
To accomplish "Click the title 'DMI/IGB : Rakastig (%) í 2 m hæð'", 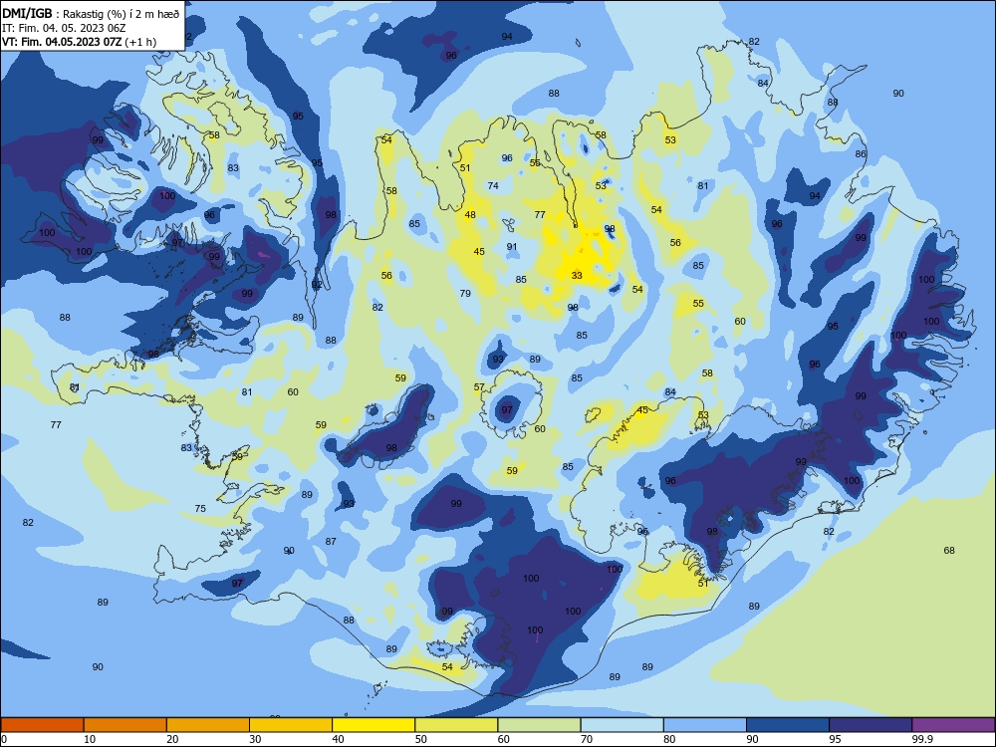I will click(x=91, y=14).
